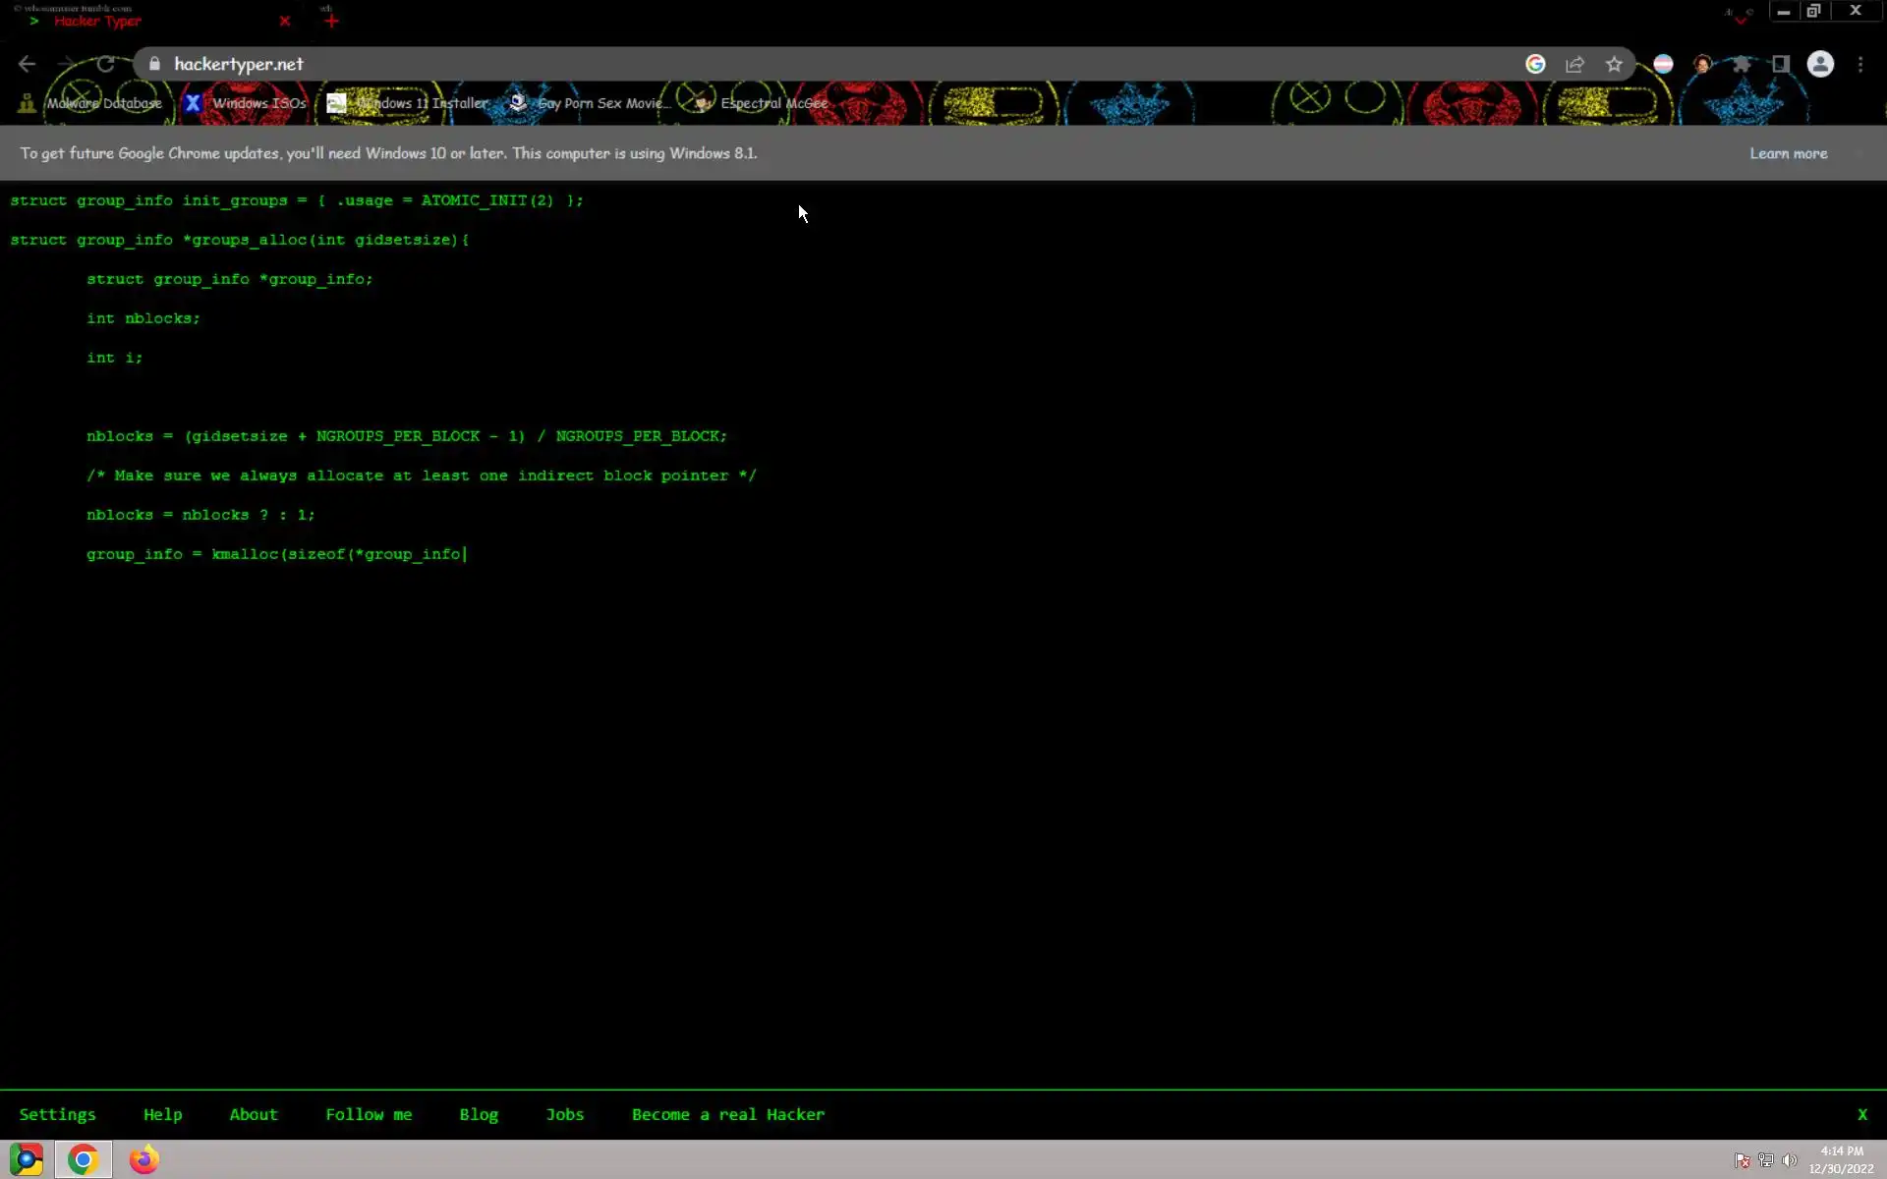This screenshot has width=1887, height=1179.
Task: Click the Google icon in address bar
Action: pos(1535,64)
